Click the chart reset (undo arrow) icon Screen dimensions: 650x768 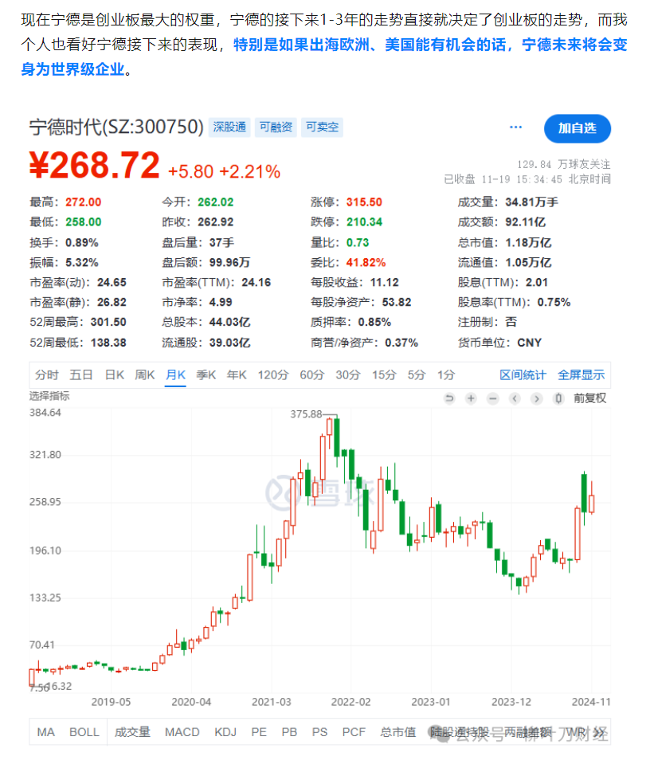click(x=448, y=398)
